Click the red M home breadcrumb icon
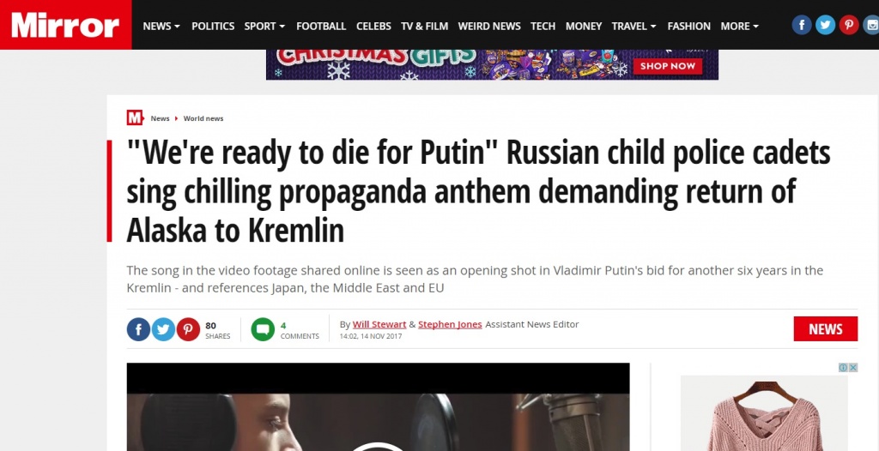The height and width of the screenshot is (451, 879). [135, 117]
